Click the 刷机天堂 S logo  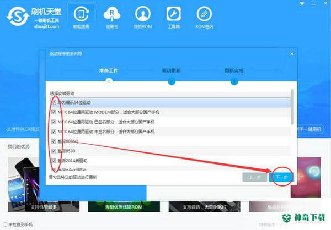pyautogui.click(x=17, y=16)
